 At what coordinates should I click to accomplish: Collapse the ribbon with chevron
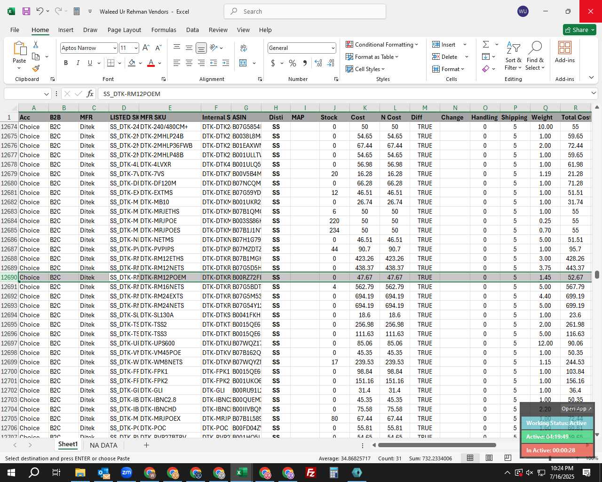[x=591, y=78]
